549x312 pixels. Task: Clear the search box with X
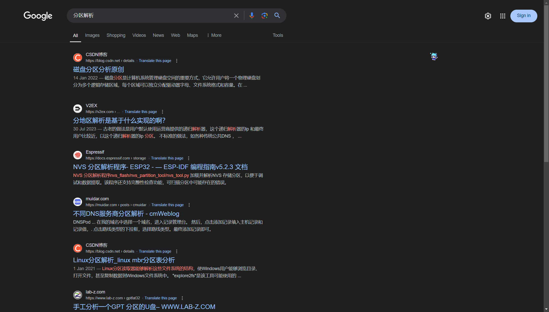pyautogui.click(x=236, y=16)
